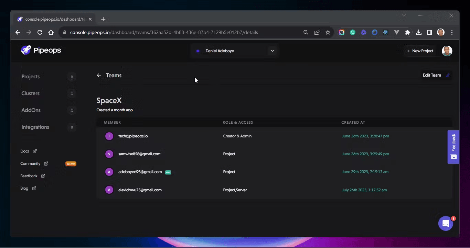
Task: Open the Chrome profile avatar in the toolbar
Action: (x=441, y=32)
